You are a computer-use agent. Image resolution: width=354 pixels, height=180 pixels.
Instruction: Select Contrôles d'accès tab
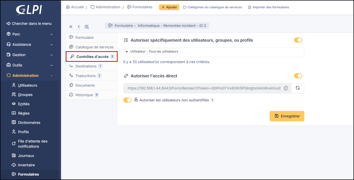[92, 57]
